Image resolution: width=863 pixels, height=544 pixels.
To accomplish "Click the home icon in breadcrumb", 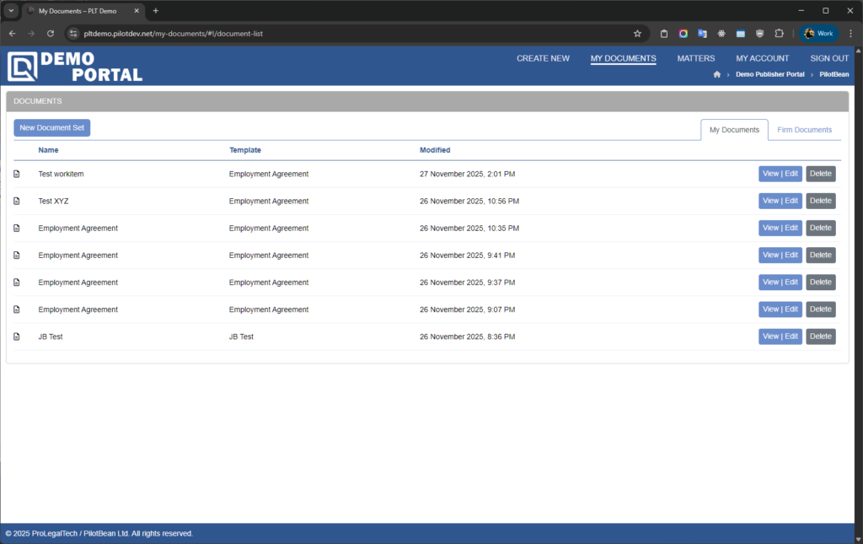I will point(716,74).
